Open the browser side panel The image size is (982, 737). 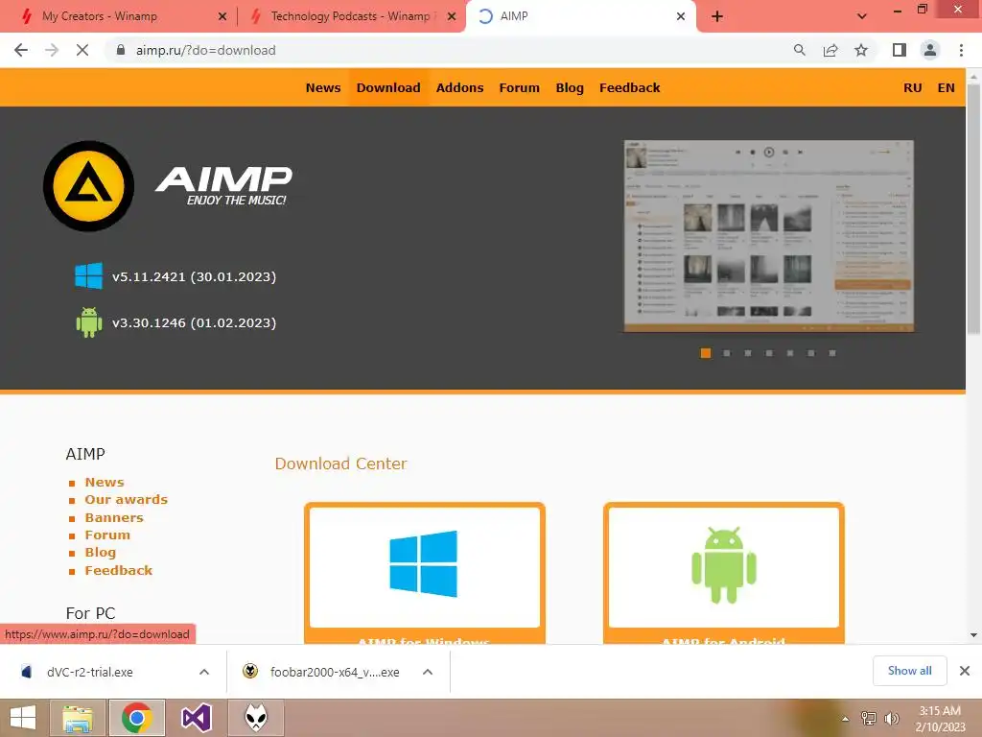point(900,50)
